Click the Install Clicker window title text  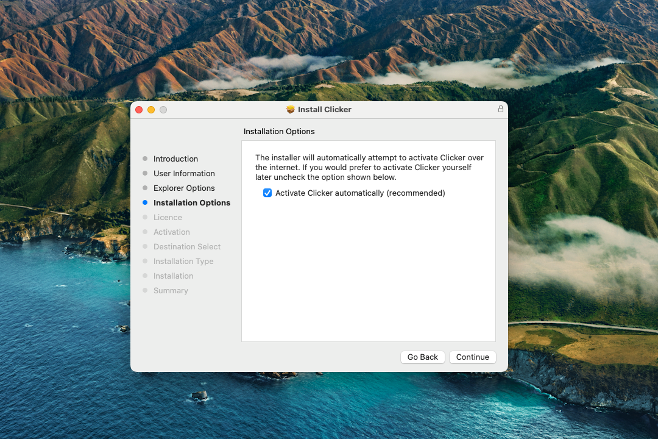point(324,110)
